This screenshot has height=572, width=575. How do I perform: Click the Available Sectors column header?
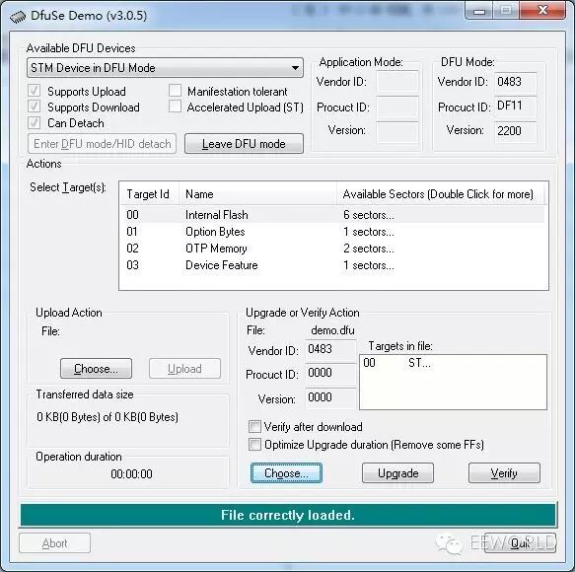(x=441, y=194)
